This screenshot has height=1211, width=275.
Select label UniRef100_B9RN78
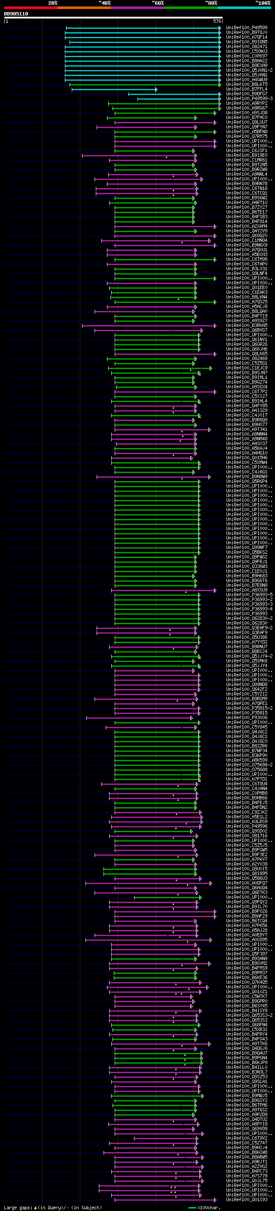[247, 183]
